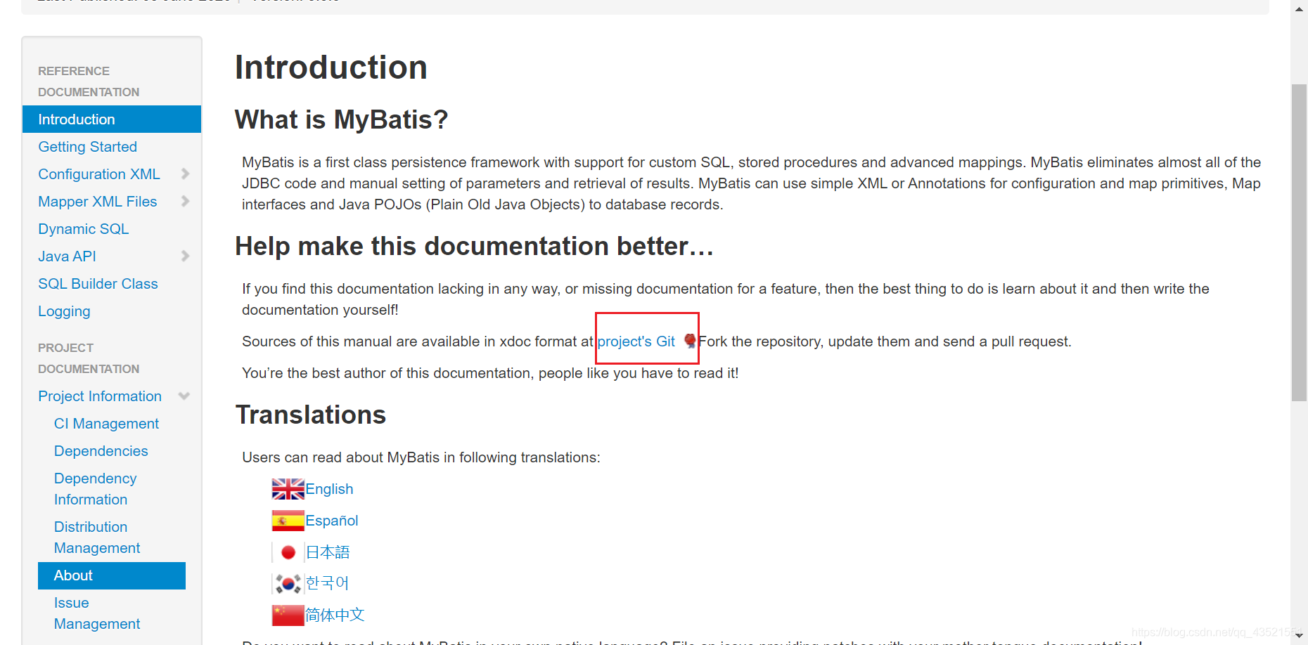Image resolution: width=1308 pixels, height=645 pixels.
Task: Select Dependencies under Project Information
Action: coord(101,450)
